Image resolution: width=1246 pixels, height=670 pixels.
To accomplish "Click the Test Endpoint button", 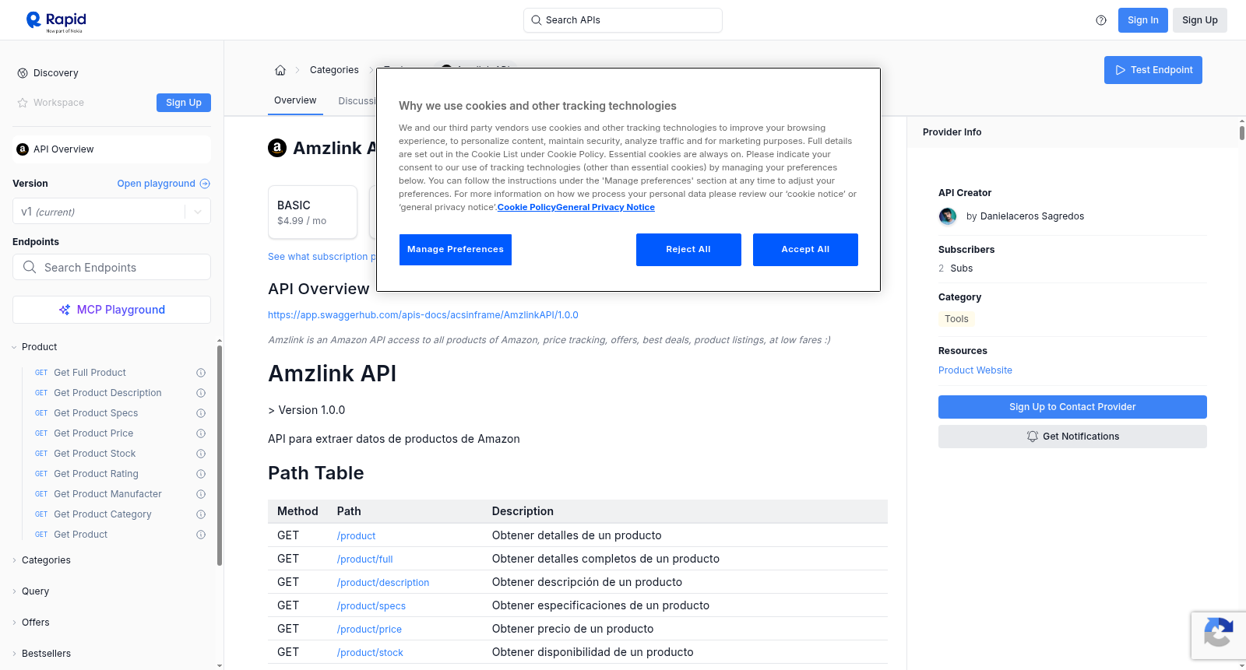I will point(1153,70).
